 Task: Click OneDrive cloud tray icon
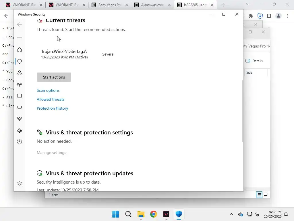tap(241, 214)
